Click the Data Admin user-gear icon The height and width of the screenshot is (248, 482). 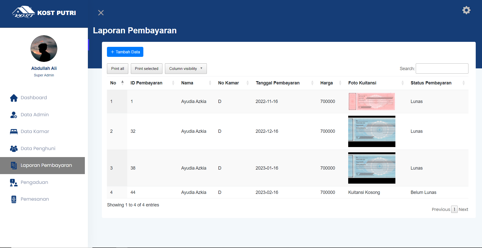[x=14, y=115]
